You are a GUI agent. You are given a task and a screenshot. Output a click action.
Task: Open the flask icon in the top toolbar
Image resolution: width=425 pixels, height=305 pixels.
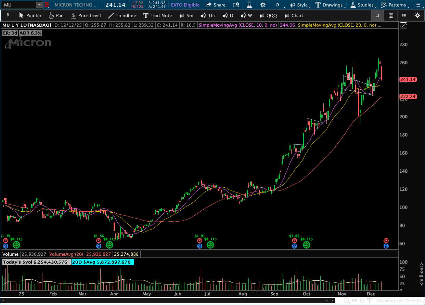[x=249, y=5]
